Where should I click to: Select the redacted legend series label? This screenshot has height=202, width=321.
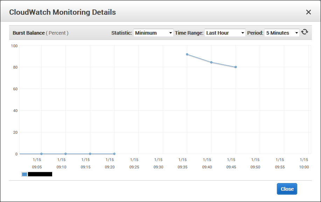[40, 174]
